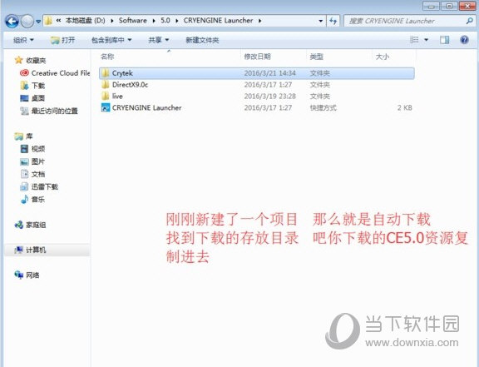Click the change view icon
This screenshot has width=479, height=367.
click(x=414, y=40)
